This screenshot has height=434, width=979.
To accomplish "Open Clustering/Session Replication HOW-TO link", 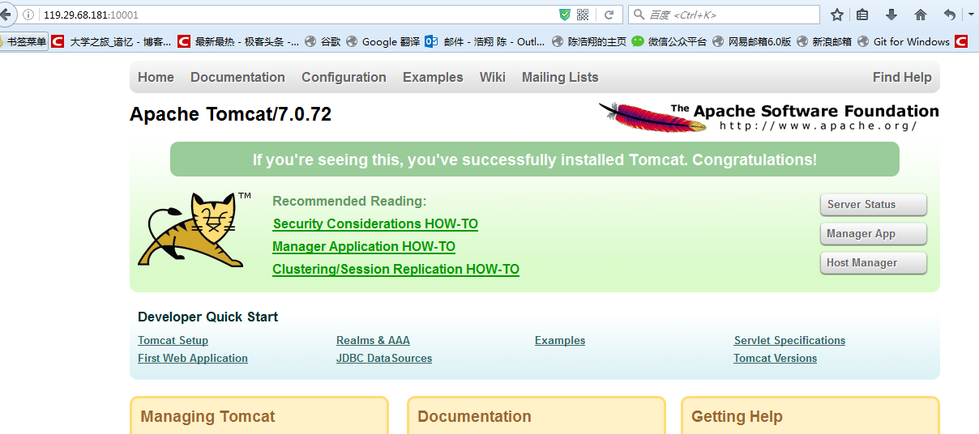I will (395, 269).
